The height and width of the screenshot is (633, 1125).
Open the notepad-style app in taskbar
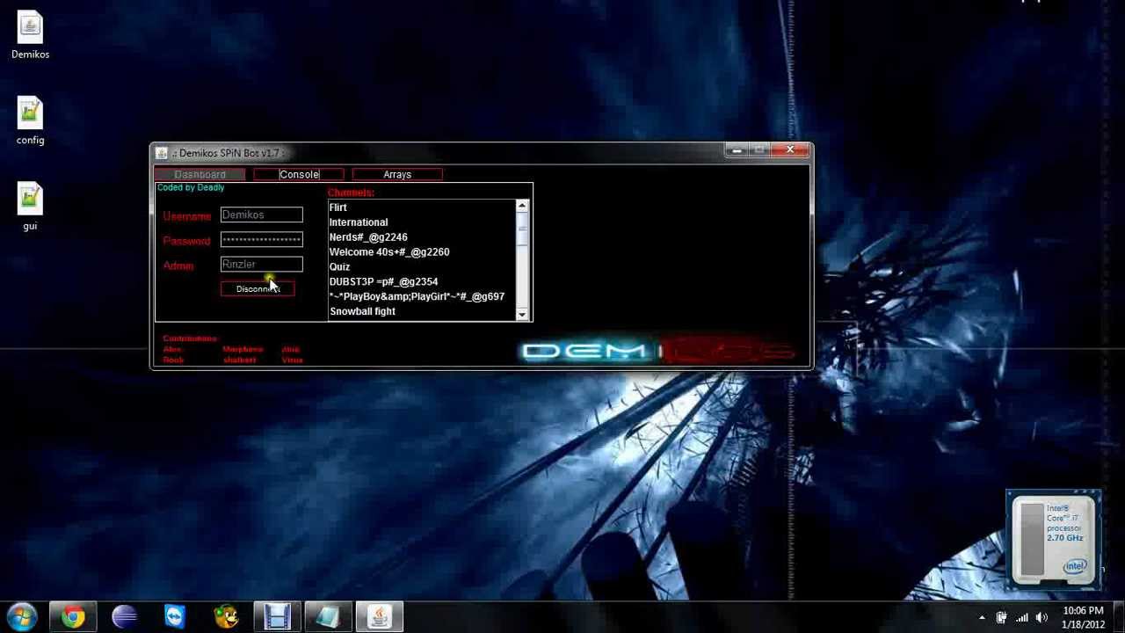328,617
